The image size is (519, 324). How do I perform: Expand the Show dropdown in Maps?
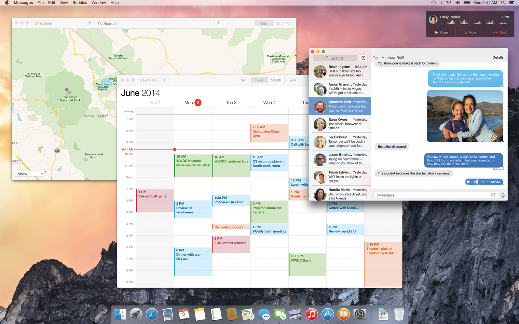[30, 174]
